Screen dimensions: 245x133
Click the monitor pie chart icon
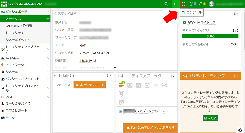click(x=3, y=118)
